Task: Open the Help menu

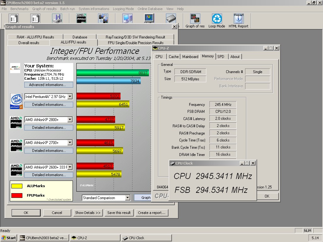Action: coord(180,9)
